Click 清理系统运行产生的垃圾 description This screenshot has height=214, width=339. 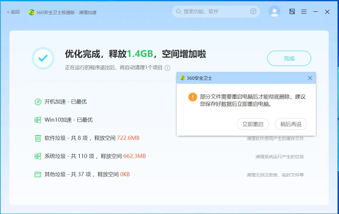click(x=280, y=157)
